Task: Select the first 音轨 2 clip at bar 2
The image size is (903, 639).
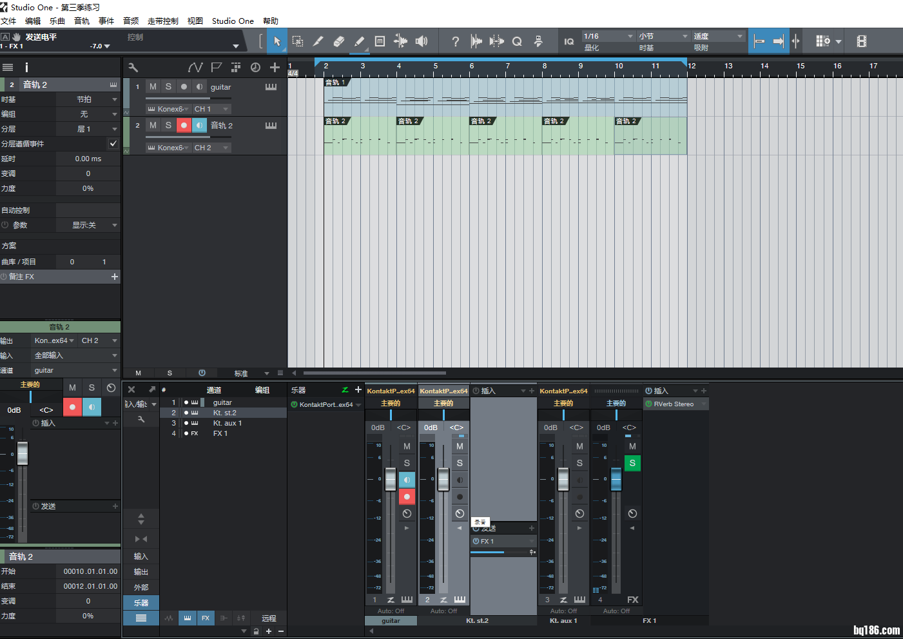Action: coord(360,135)
